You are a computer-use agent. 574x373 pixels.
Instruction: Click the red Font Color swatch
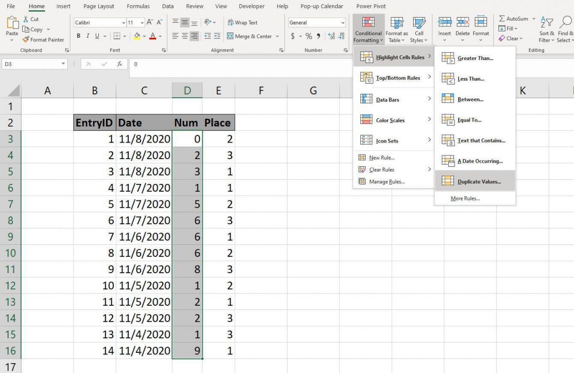pyautogui.click(x=154, y=36)
